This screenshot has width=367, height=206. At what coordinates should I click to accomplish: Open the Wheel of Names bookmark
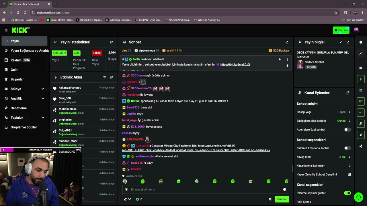[207, 20]
